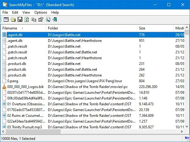
Task: Select .agent.db in the Hearthstone folder
Action: pyautogui.click(x=93, y=41)
